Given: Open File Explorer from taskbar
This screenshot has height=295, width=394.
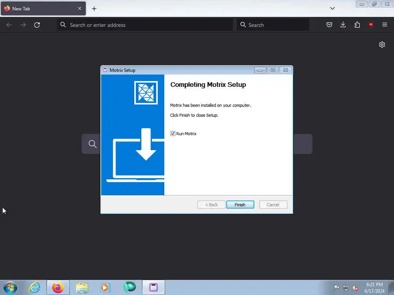Looking at the screenshot, I should click(x=82, y=287).
